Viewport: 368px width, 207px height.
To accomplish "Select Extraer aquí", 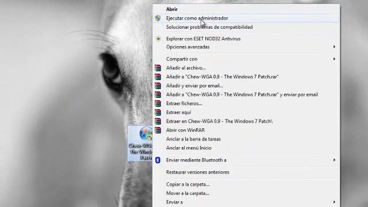I will (178, 113).
